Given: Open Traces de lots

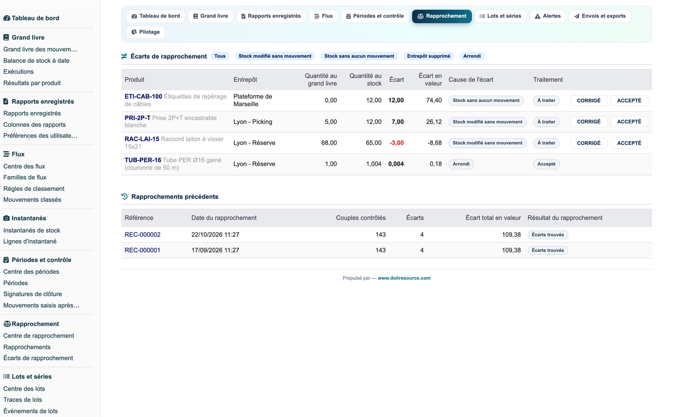Looking at the screenshot, I should point(22,400).
